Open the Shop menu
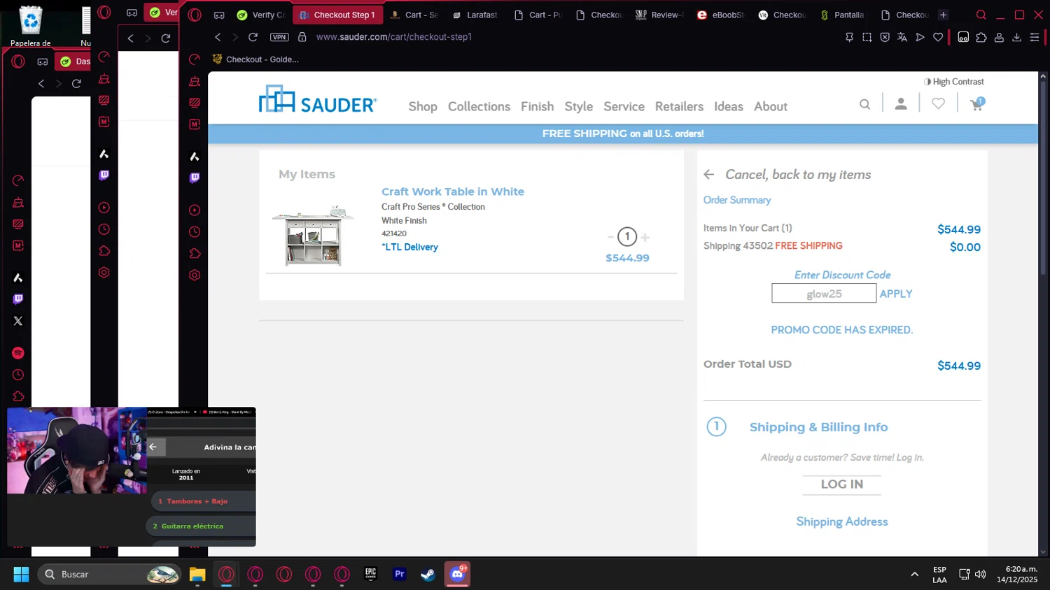The height and width of the screenshot is (590, 1050). tap(423, 106)
